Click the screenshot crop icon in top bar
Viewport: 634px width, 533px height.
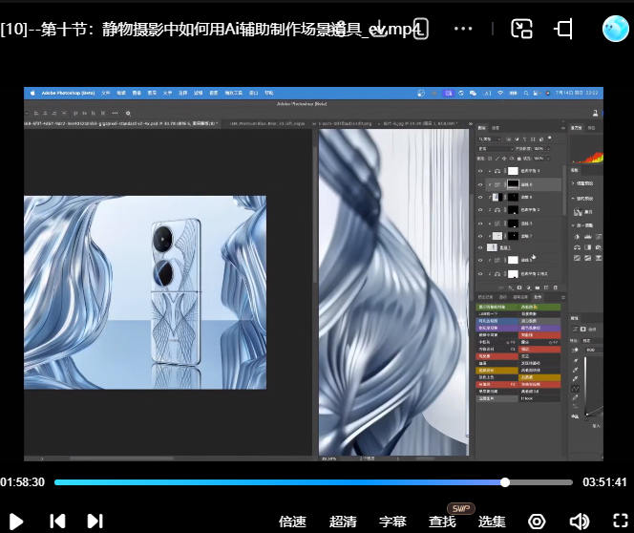pos(563,29)
